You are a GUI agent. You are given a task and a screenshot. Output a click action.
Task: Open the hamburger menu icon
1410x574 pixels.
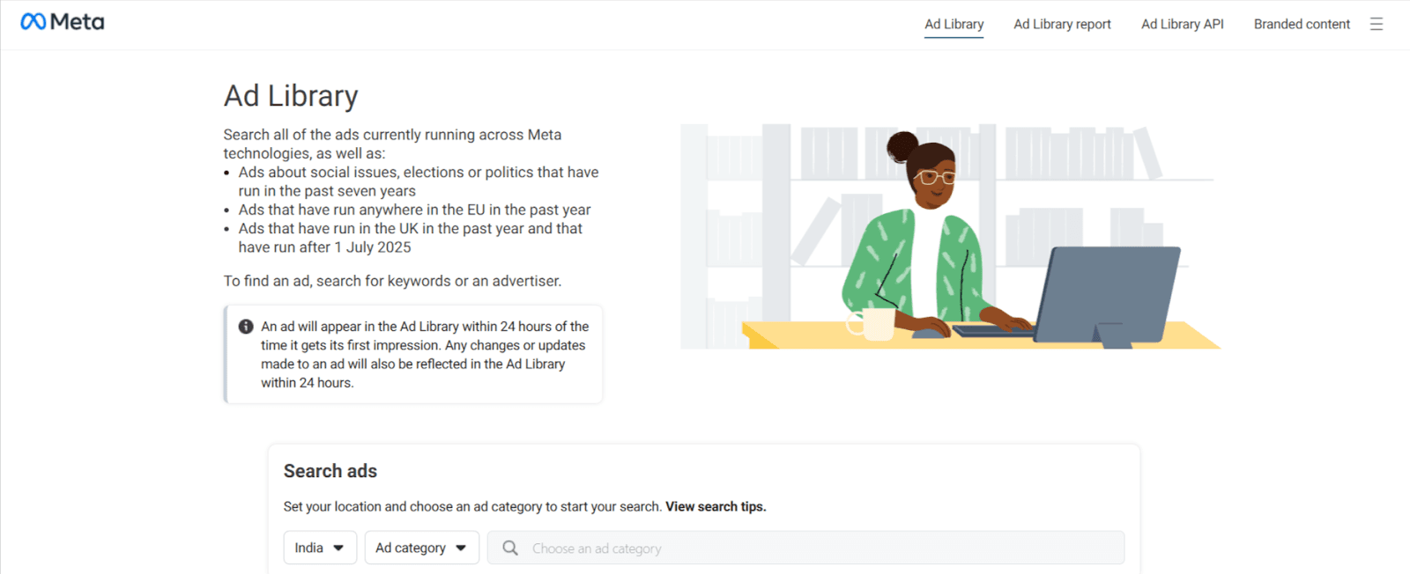(1377, 24)
